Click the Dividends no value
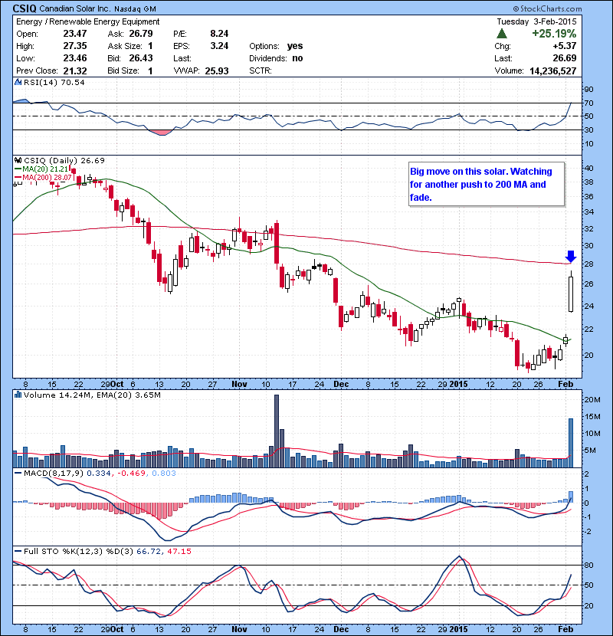The height and width of the screenshot is (636, 613). pyautogui.click(x=297, y=58)
